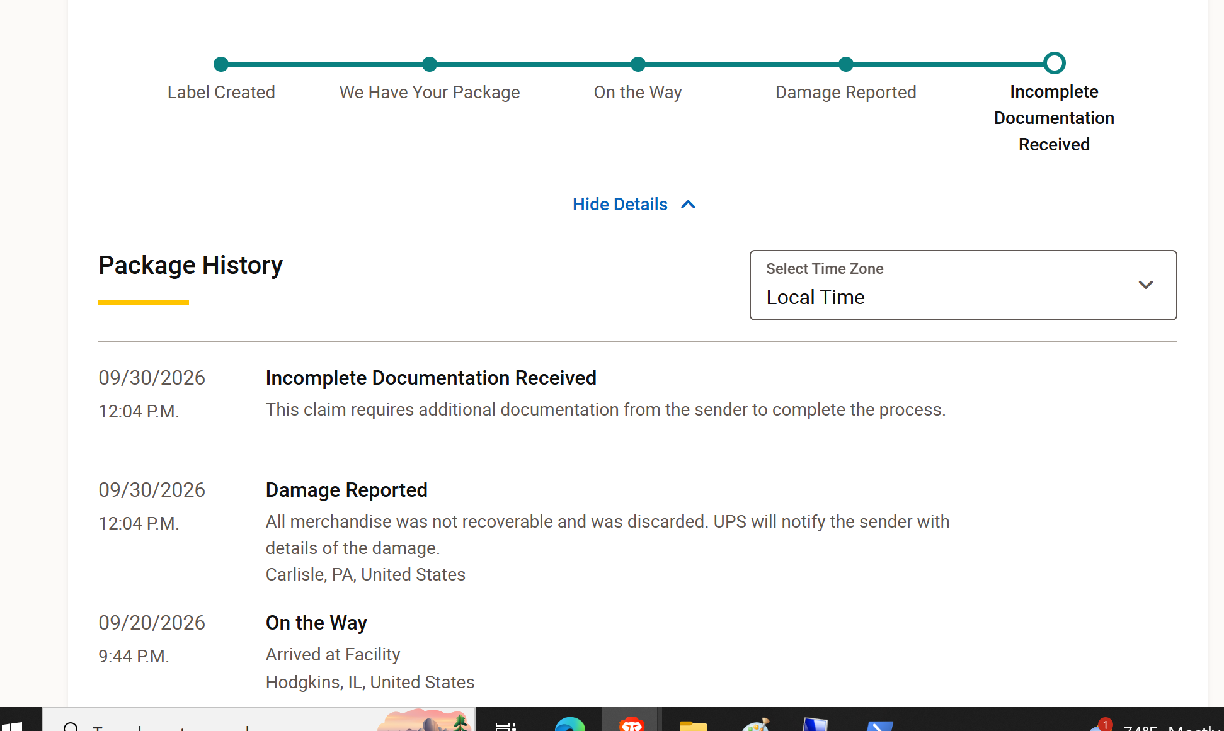
Task: Click the 'On the Way' step label under progress bar
Action: [638, 92]
